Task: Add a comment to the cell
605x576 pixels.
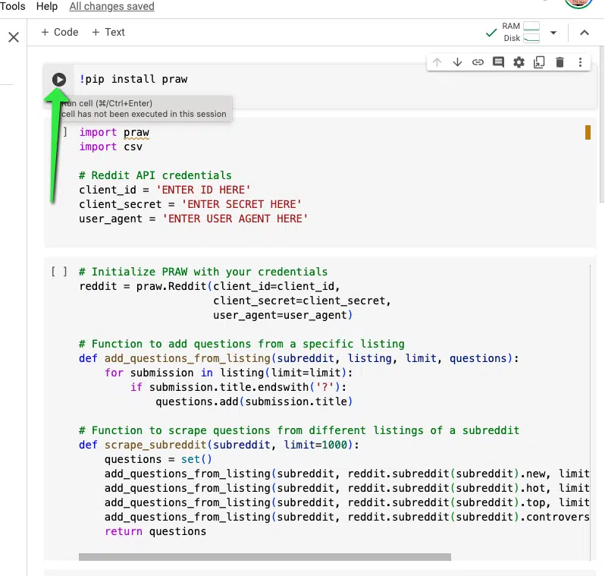Action: coord(498,62)
